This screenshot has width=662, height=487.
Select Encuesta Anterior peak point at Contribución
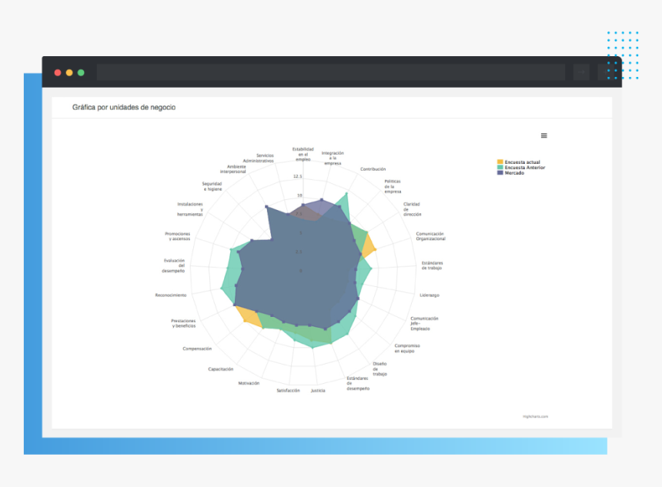[x=346, y=194]
